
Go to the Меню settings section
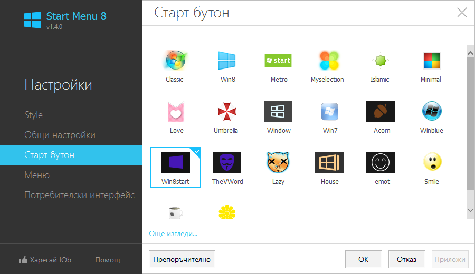(x=37, y=175)
